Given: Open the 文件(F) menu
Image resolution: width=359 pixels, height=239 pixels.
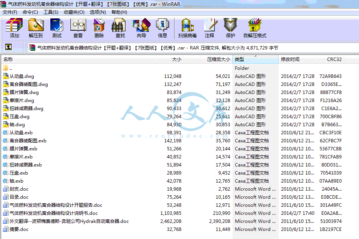Looking at the screenshot, I should 10,12.
